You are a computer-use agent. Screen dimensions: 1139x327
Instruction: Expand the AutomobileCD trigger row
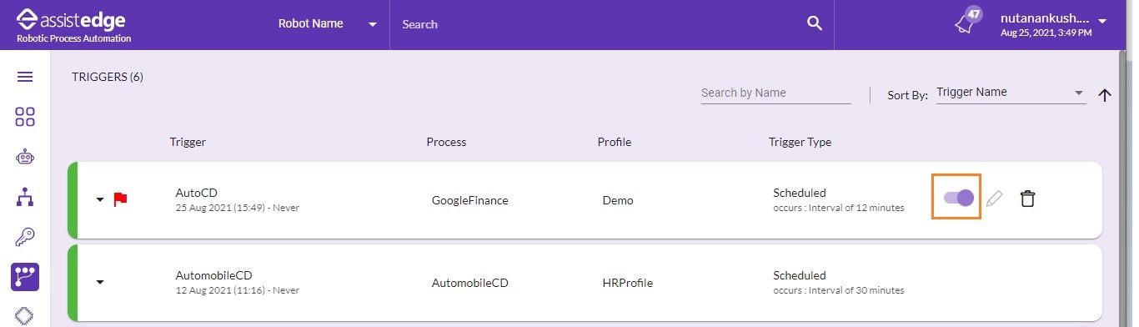[x=100, y=282]
